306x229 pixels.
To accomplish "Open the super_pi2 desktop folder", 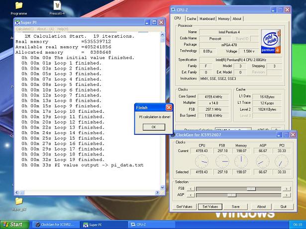I will 19,201.
